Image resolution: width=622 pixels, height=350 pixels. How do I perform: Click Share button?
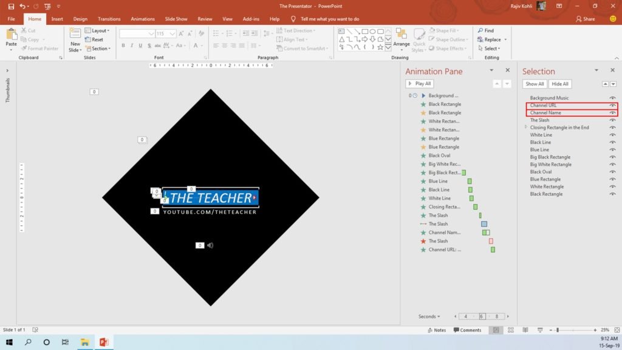tap(585, 19)
